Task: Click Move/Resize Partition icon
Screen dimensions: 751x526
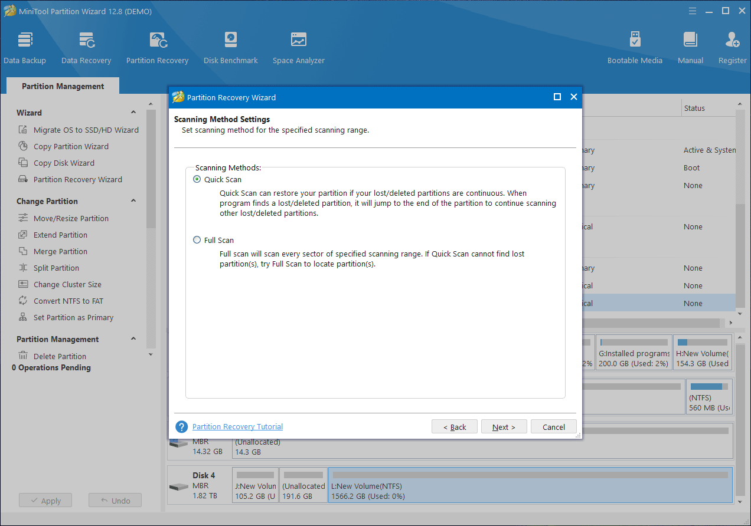Action: point(23,218)
